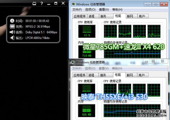The image size is (170, 120).
Task: Maximize the lower Task Manager window
Action: click(153, 62)
